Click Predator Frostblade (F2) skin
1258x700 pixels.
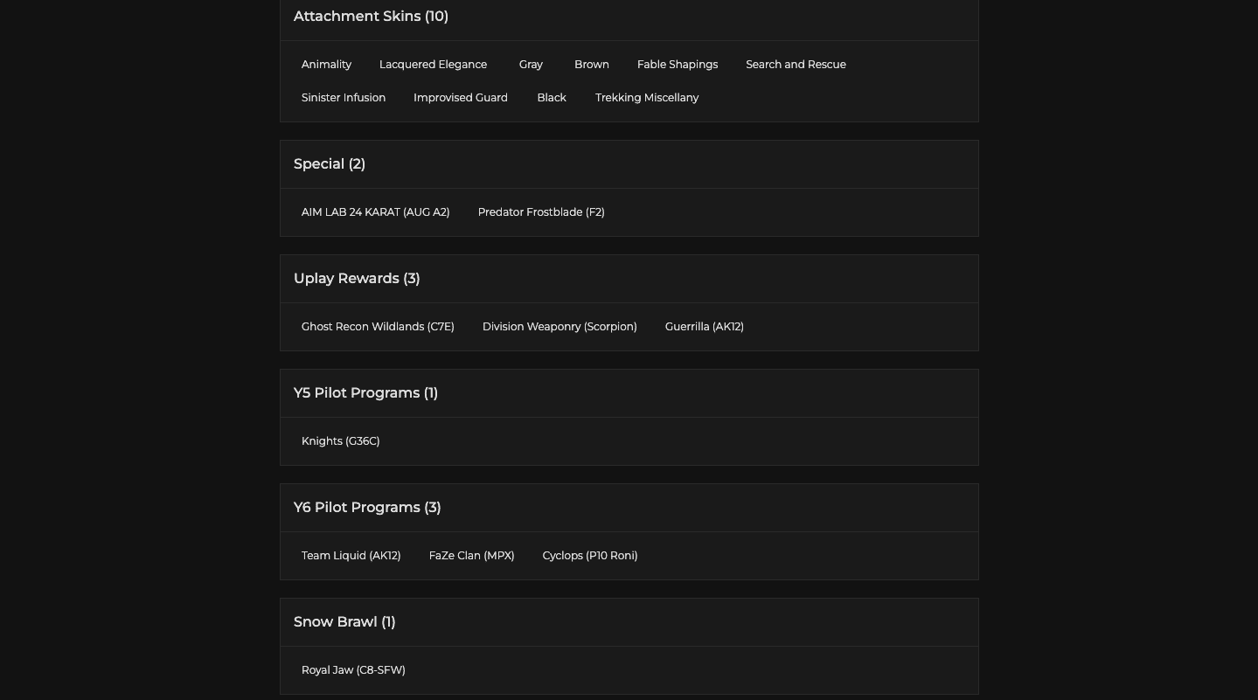[x=541, y=212]
